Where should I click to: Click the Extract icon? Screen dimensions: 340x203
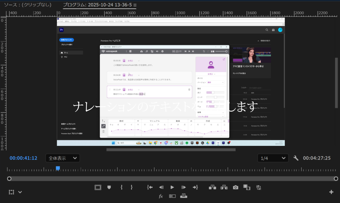(x=224, y=187)
